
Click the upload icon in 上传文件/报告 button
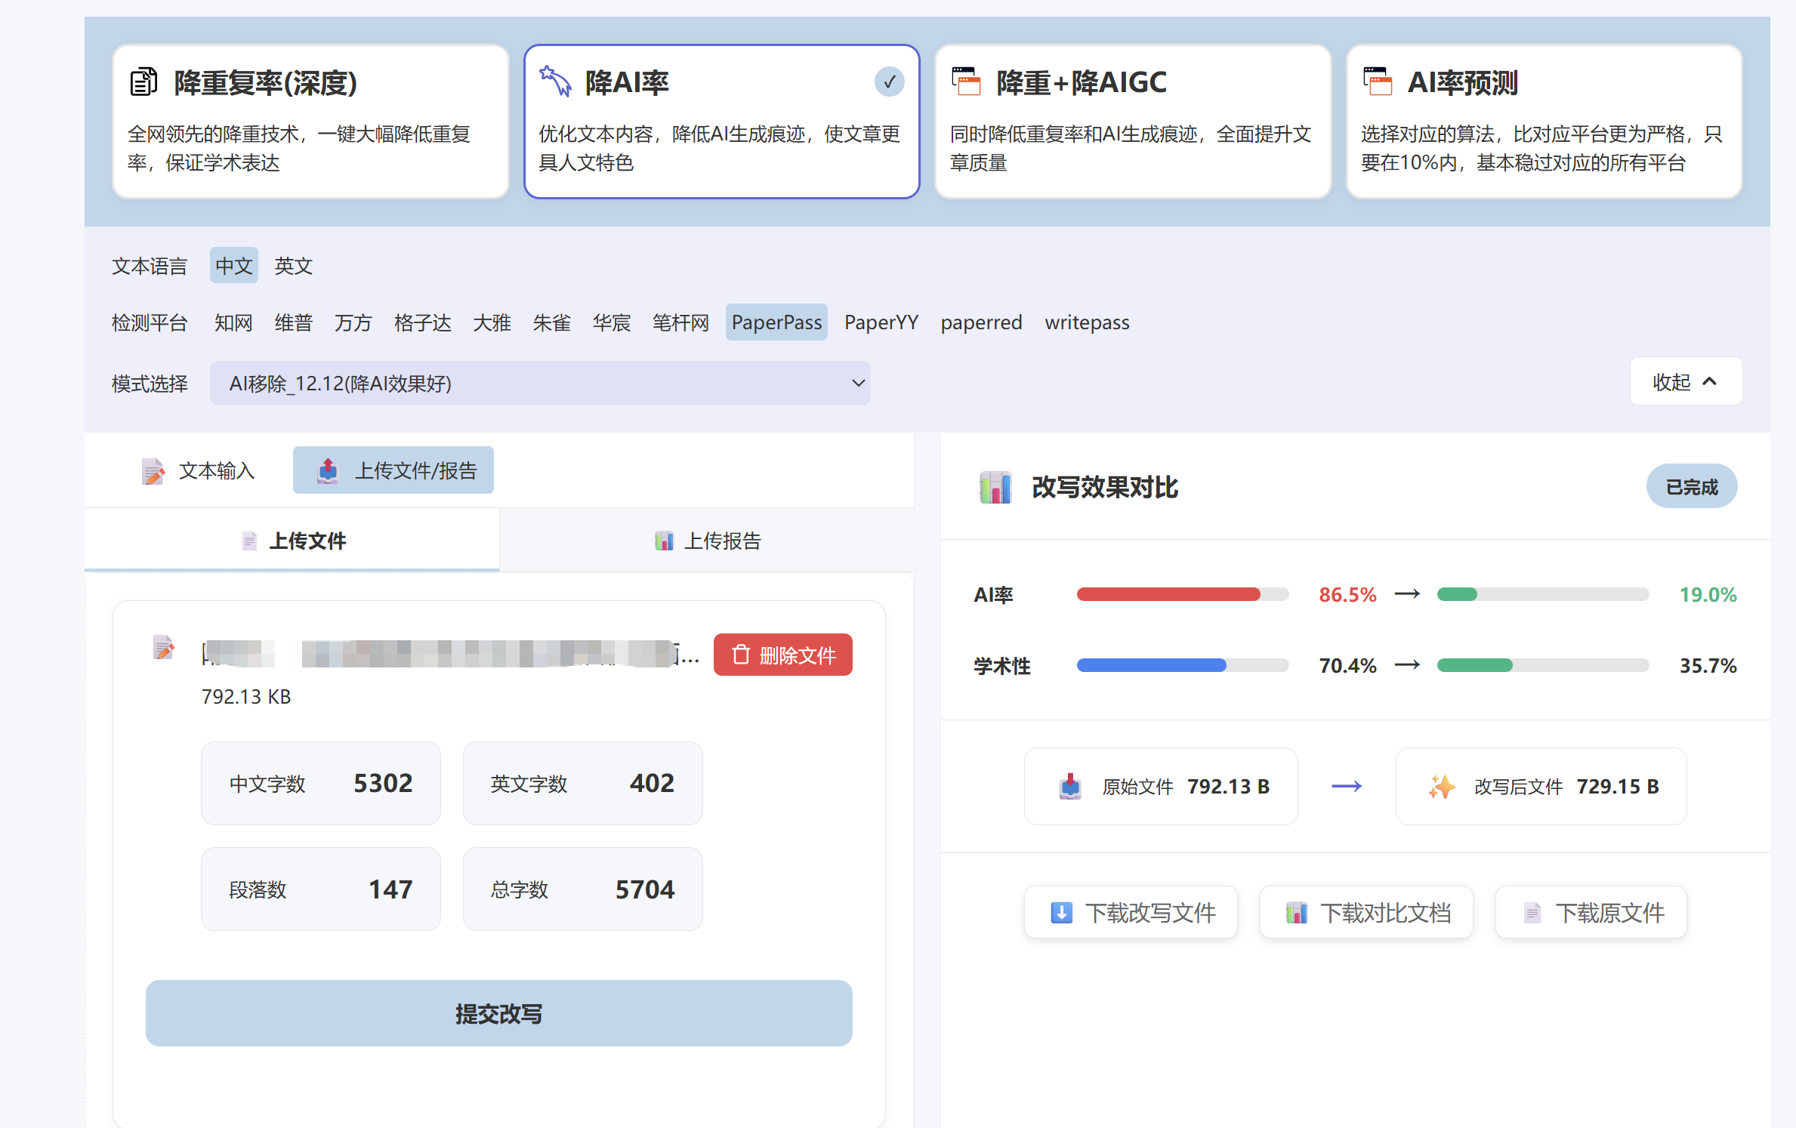pyautogui.click(x=328, y=470)
